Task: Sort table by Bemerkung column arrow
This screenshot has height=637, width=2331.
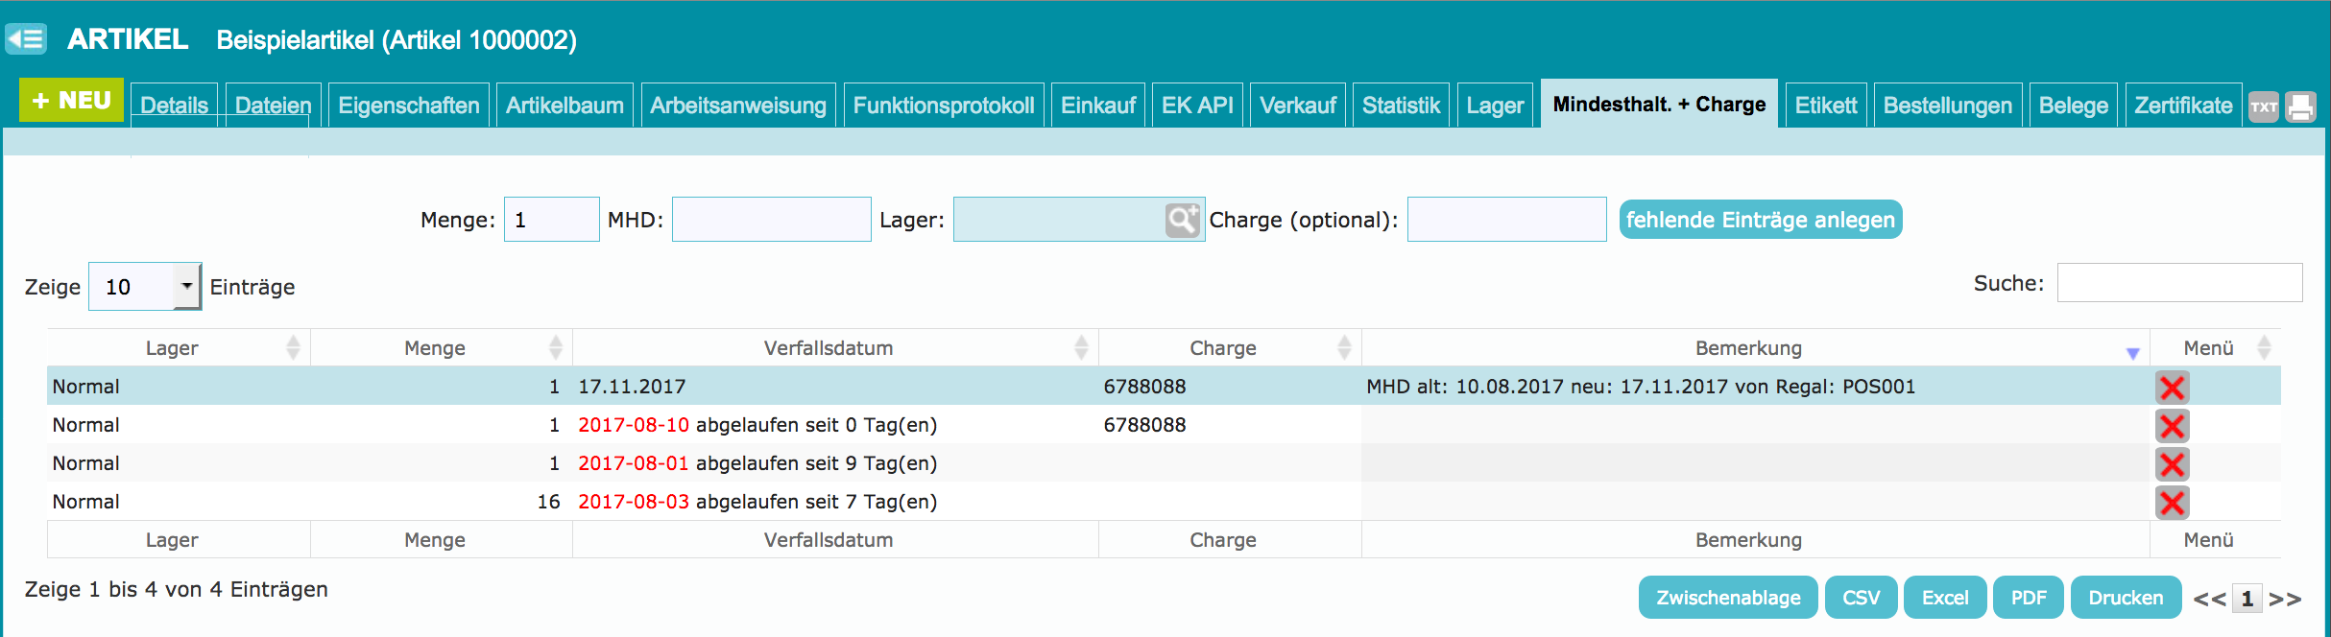Action: click(x=2132, y=353)
